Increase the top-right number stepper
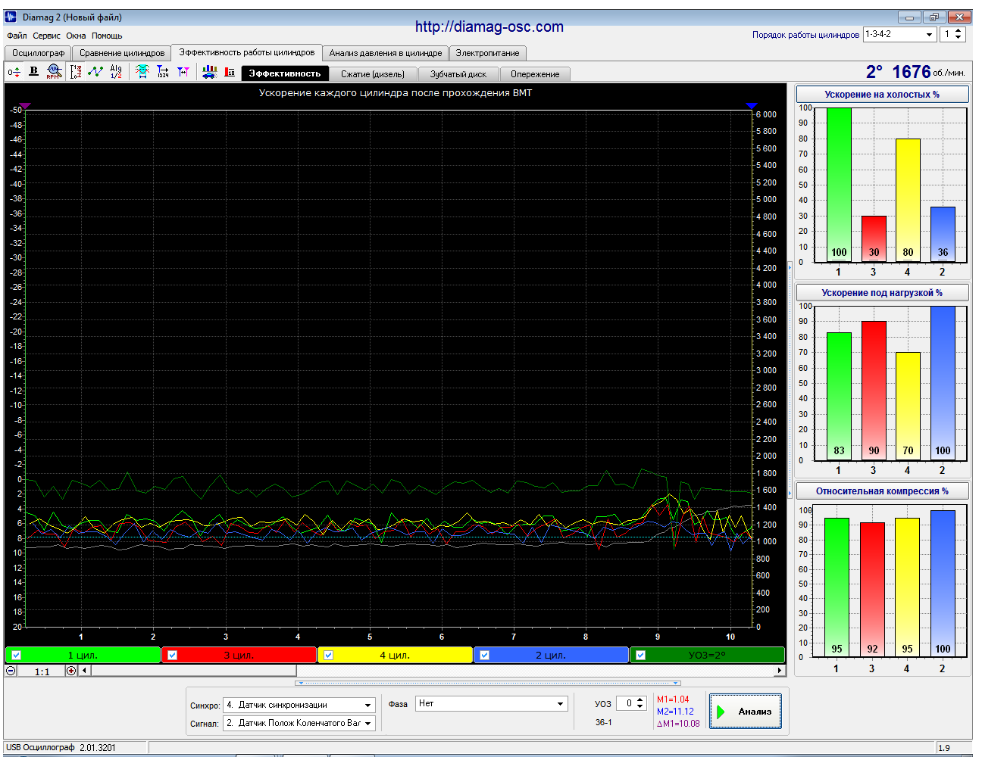The width and height of the screenshot is (982, 757). click(x=958, y=31)
